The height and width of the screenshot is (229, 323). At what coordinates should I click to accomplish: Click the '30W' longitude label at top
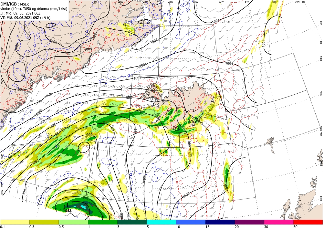[120, 2]
